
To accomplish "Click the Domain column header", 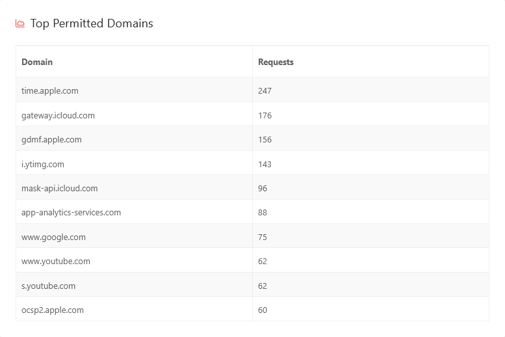I will [x=37, y=62].
